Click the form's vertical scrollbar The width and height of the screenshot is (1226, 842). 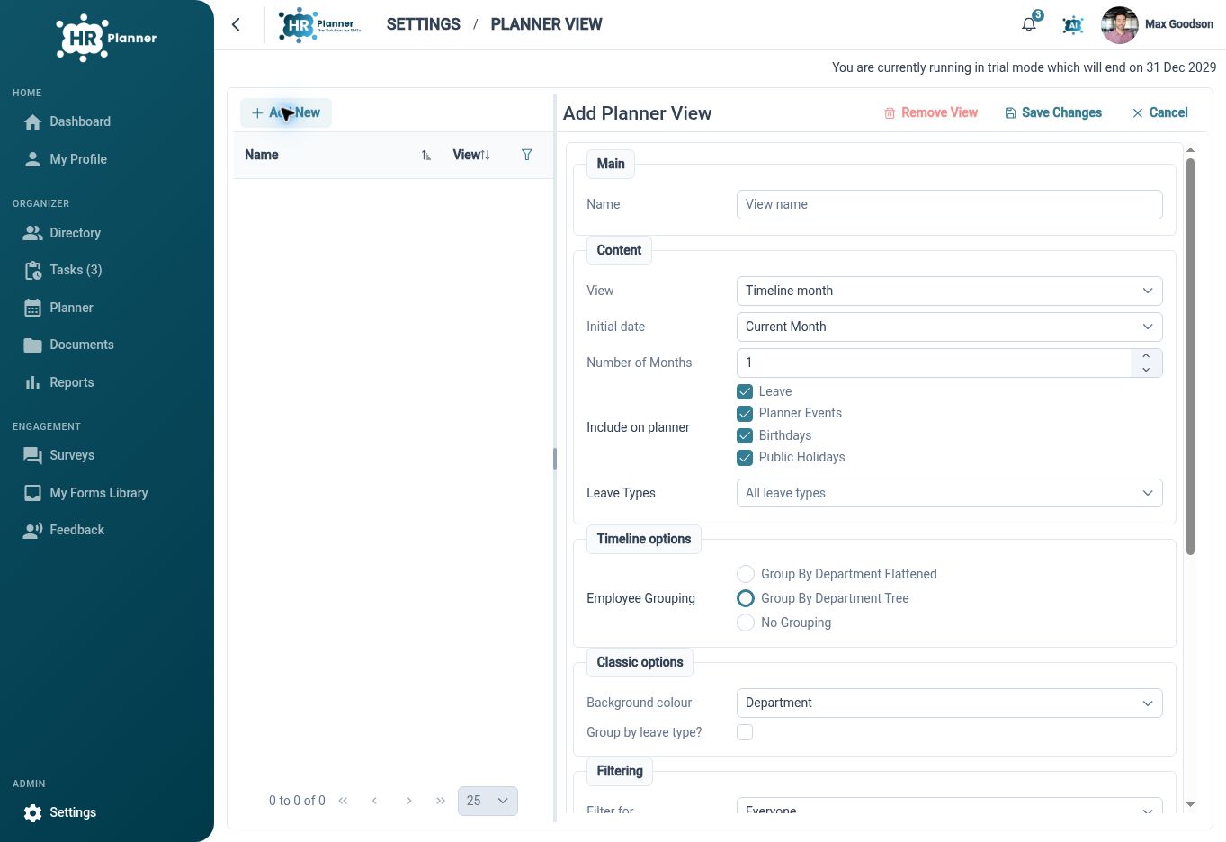(1190, 356)
